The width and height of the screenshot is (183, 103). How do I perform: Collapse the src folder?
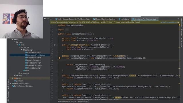pos(13,39)
